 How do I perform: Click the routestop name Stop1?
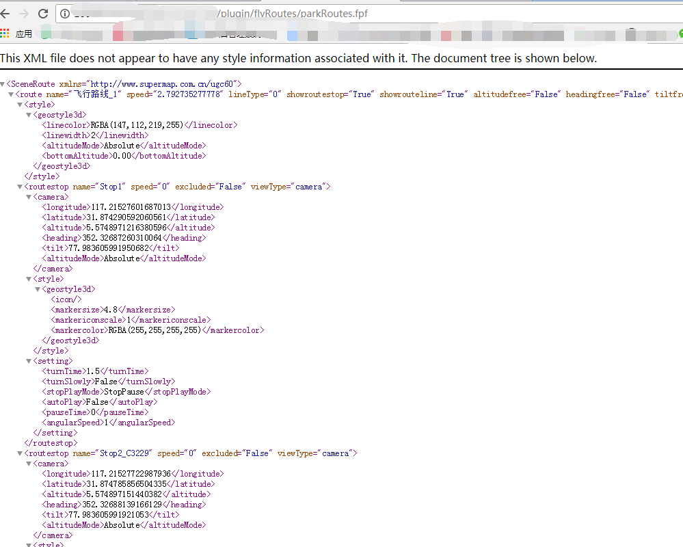click(x=111, y=187)
